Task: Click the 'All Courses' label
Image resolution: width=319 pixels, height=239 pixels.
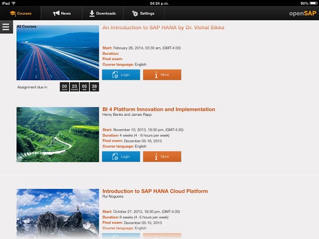Action: 27,27
